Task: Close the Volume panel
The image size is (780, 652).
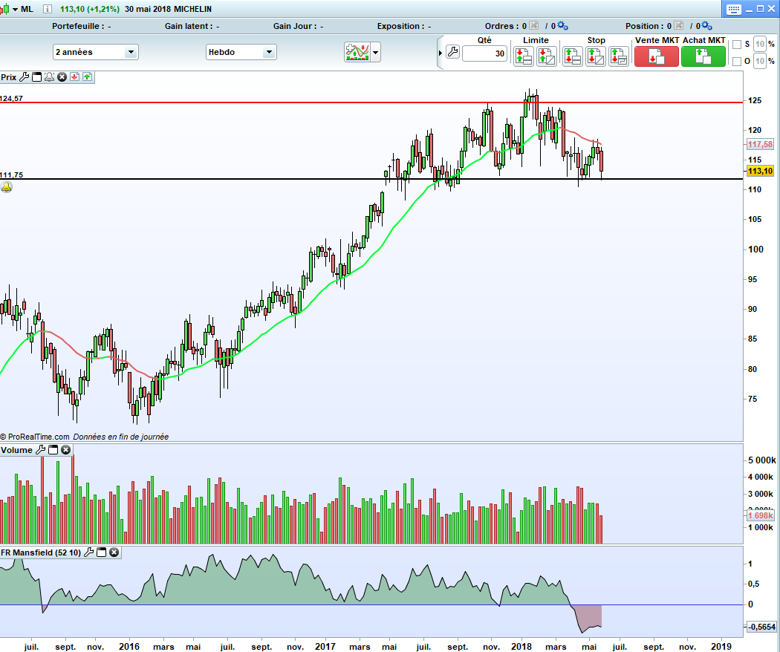Action: [65, 450]
